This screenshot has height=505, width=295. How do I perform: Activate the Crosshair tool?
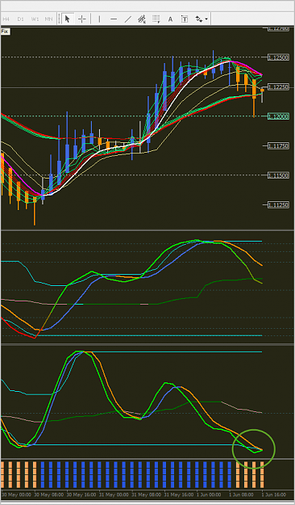point(82,19)
